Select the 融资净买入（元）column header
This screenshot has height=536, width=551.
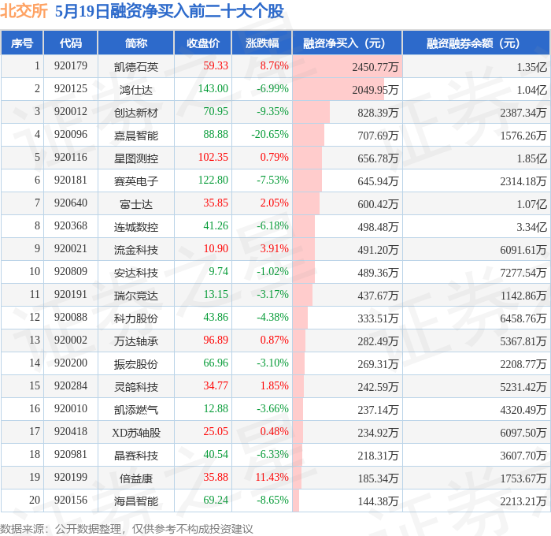pos(347,43)
